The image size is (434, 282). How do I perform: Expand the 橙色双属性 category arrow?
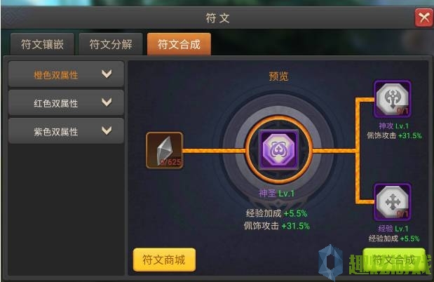click(x=107, y=74)
